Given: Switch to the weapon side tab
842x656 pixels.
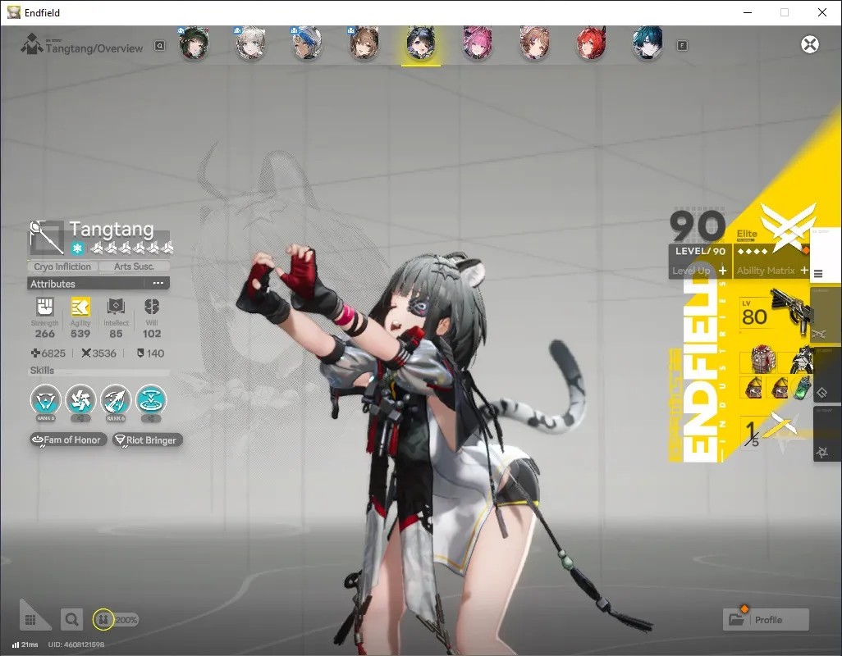Looking at the screenshot, I should 827,315.
